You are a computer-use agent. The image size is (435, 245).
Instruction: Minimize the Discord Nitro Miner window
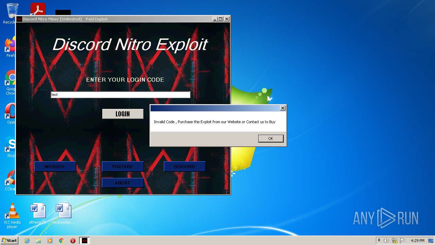[x=215, y=19]
